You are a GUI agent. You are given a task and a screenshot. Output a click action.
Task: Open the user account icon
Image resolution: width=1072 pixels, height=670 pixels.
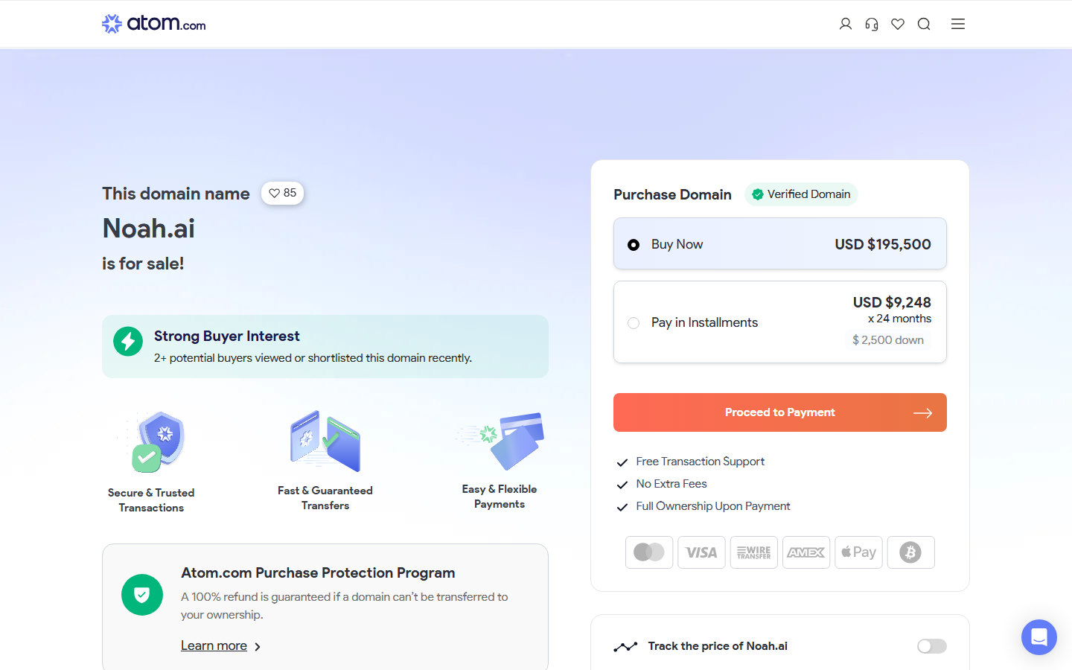click(x=845, y=24)
